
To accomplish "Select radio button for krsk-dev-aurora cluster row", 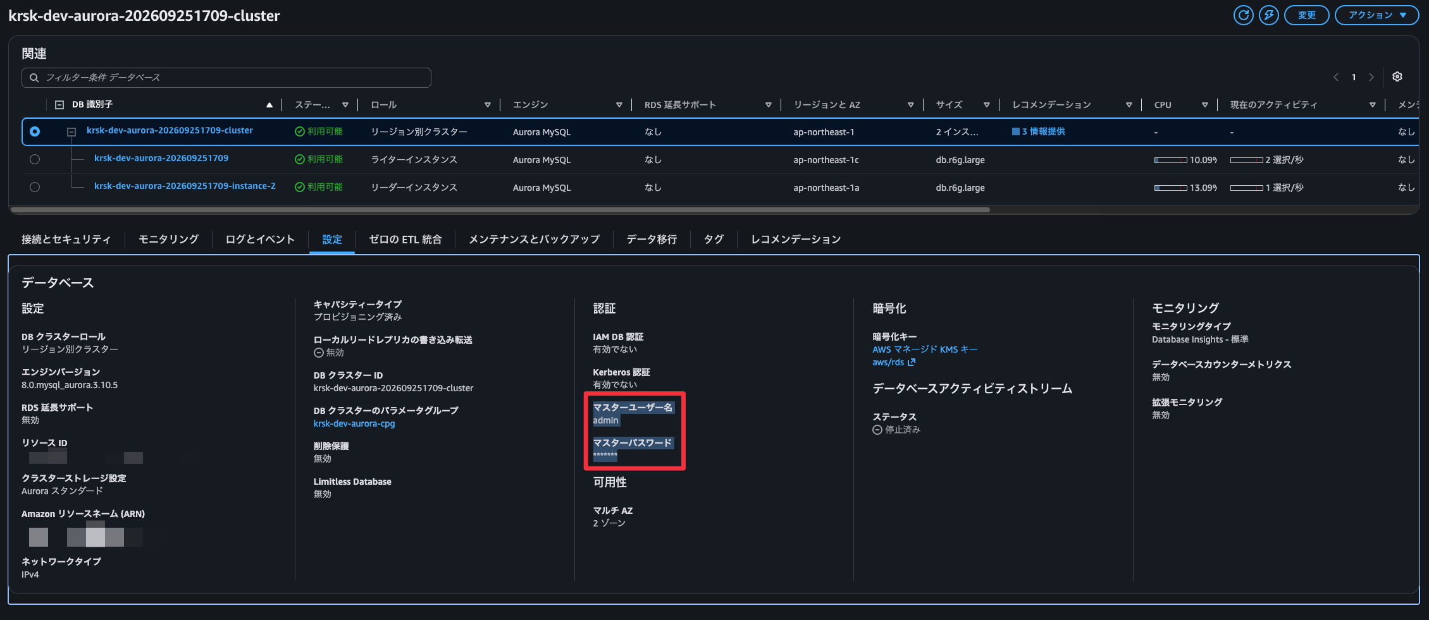I will coord(35,131).
